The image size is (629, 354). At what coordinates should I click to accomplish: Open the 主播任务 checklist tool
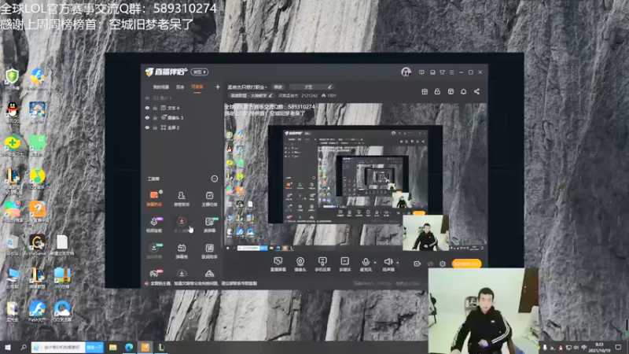tap(209, 198)
